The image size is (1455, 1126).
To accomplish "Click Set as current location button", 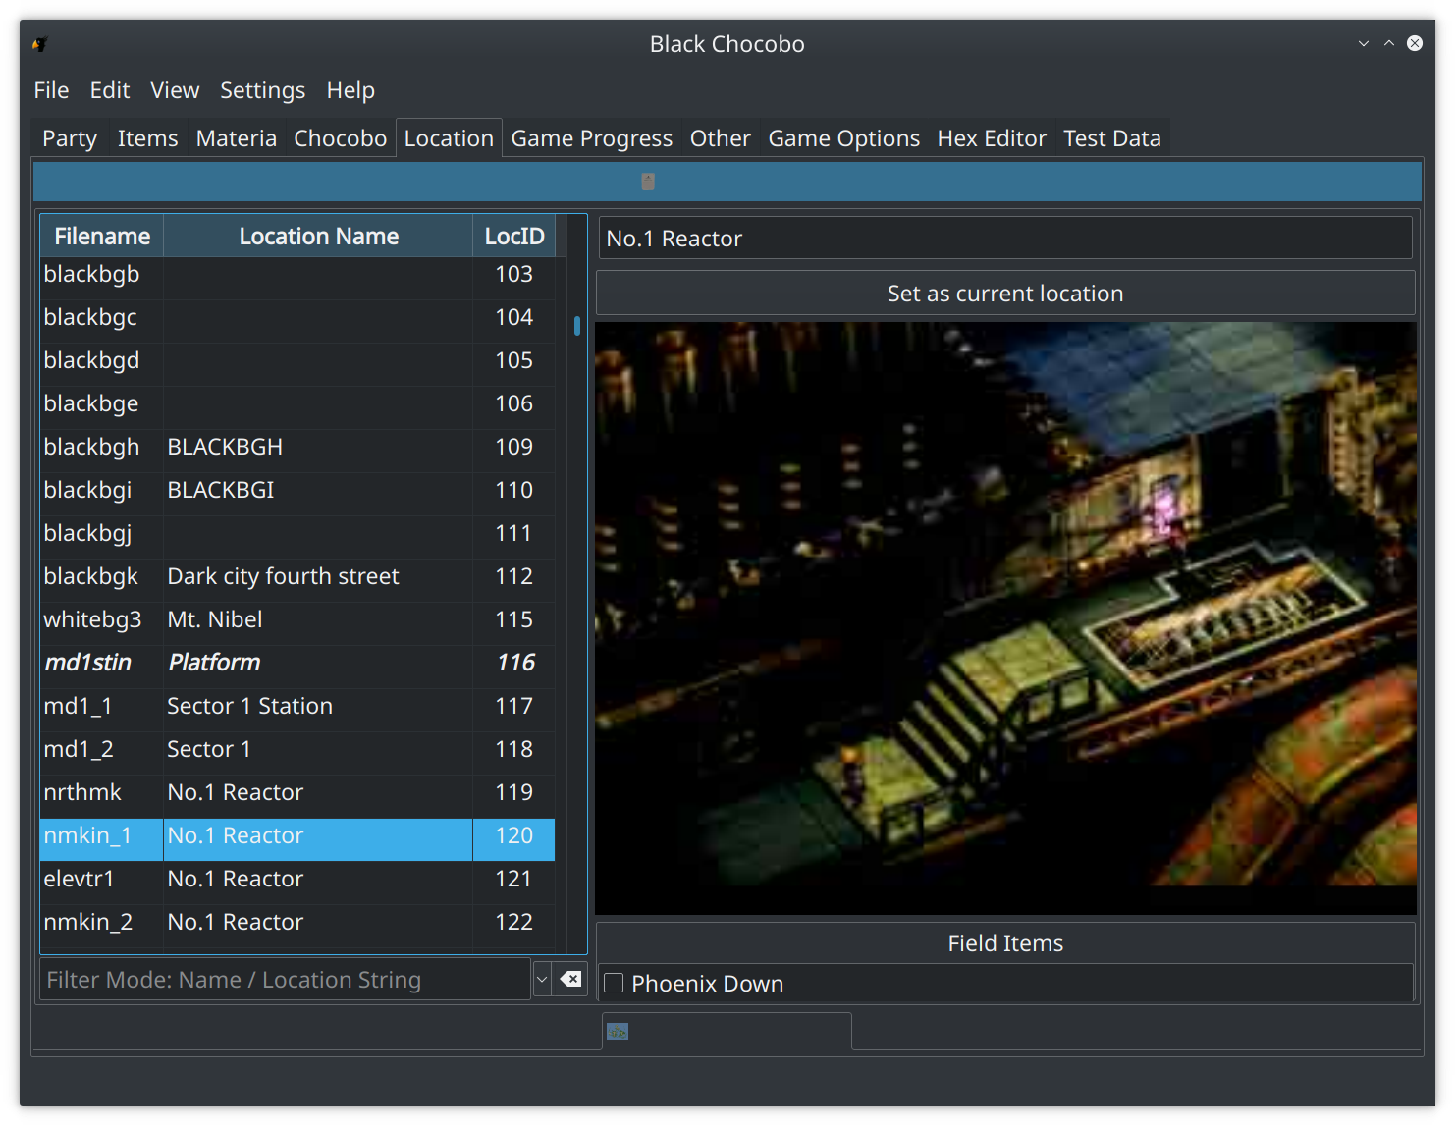I will tap(1005, 294).
